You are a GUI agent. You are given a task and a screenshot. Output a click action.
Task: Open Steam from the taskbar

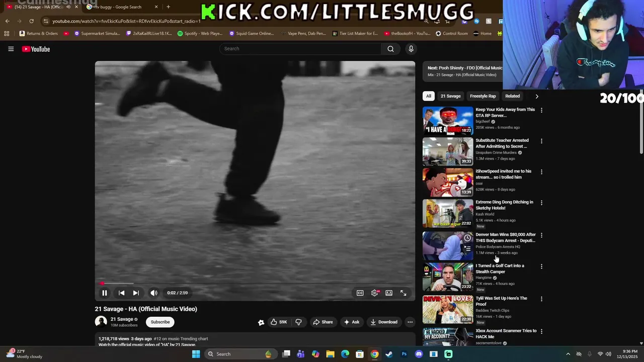[389, 354]
